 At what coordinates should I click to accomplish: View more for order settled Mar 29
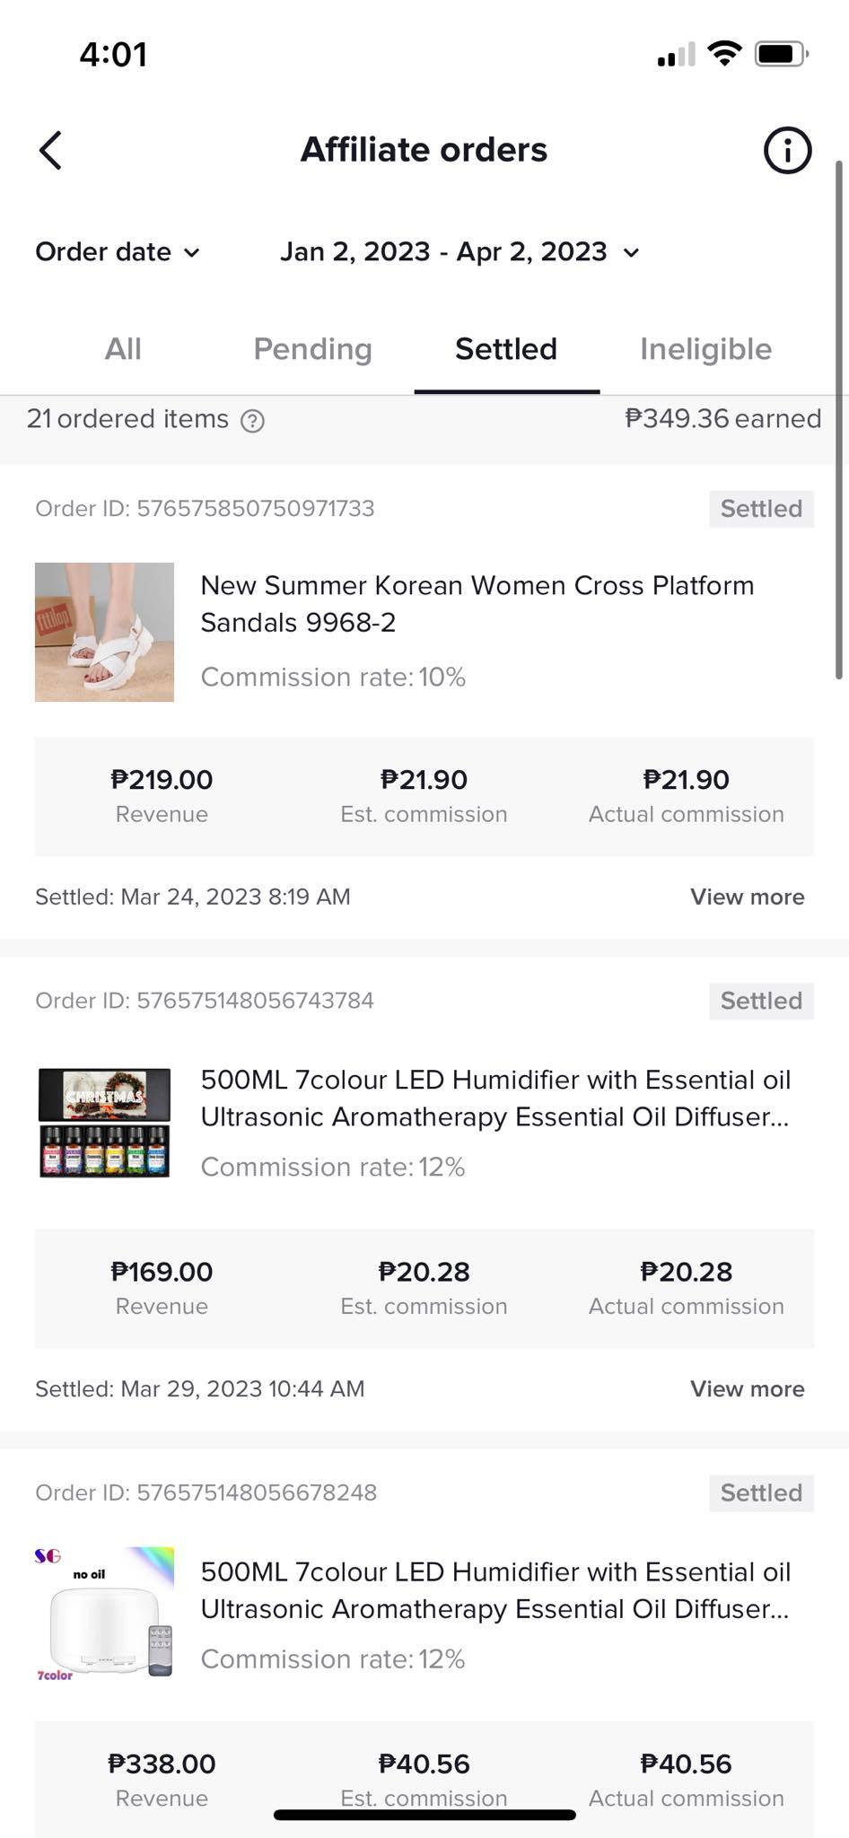[747, 1388]
